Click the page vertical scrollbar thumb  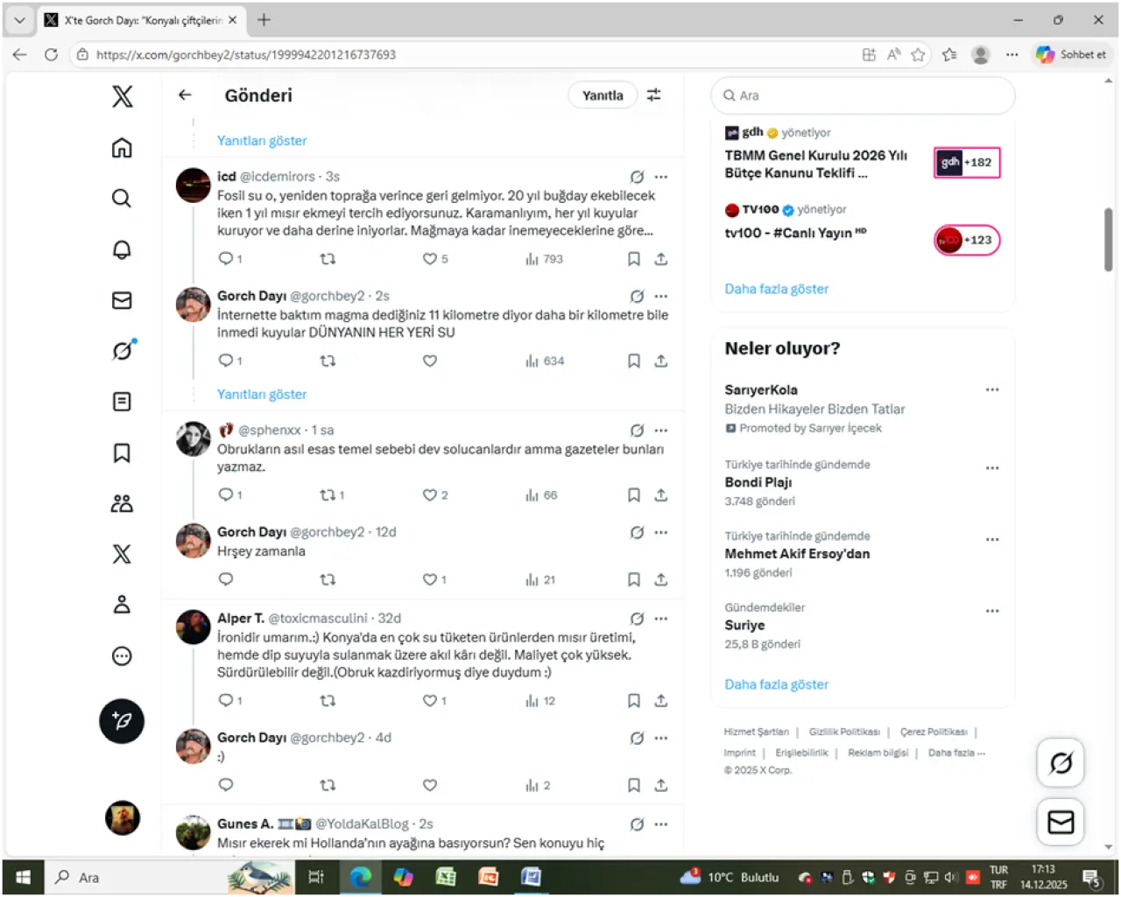click(x=1108, y=239)
